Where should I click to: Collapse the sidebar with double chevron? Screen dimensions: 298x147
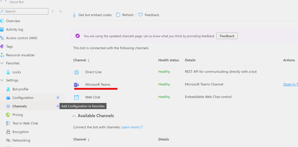coord(61,11)
